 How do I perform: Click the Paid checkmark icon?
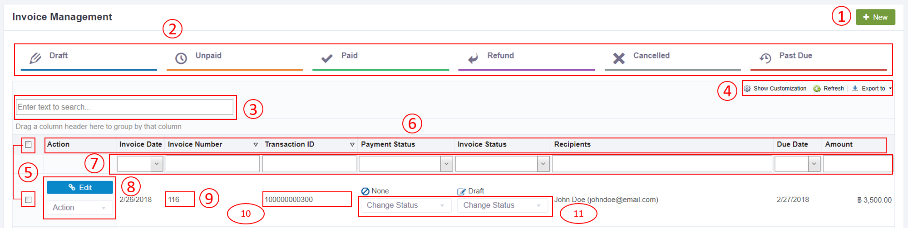(x=327, y=58)
